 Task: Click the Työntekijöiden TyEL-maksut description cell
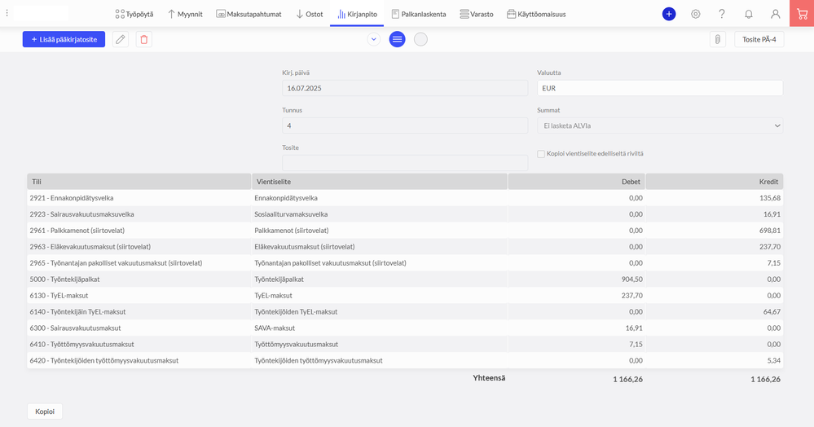pos(380,311)
